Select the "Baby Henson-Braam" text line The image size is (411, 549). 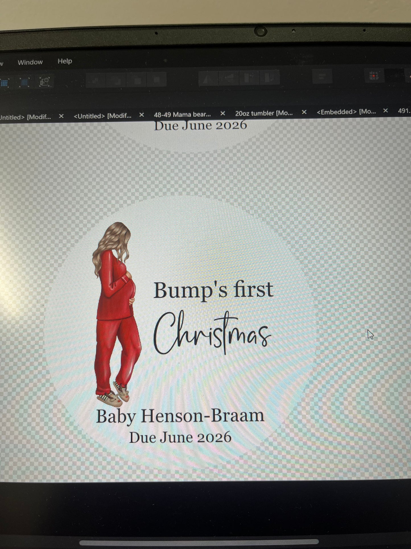(180, 416)
